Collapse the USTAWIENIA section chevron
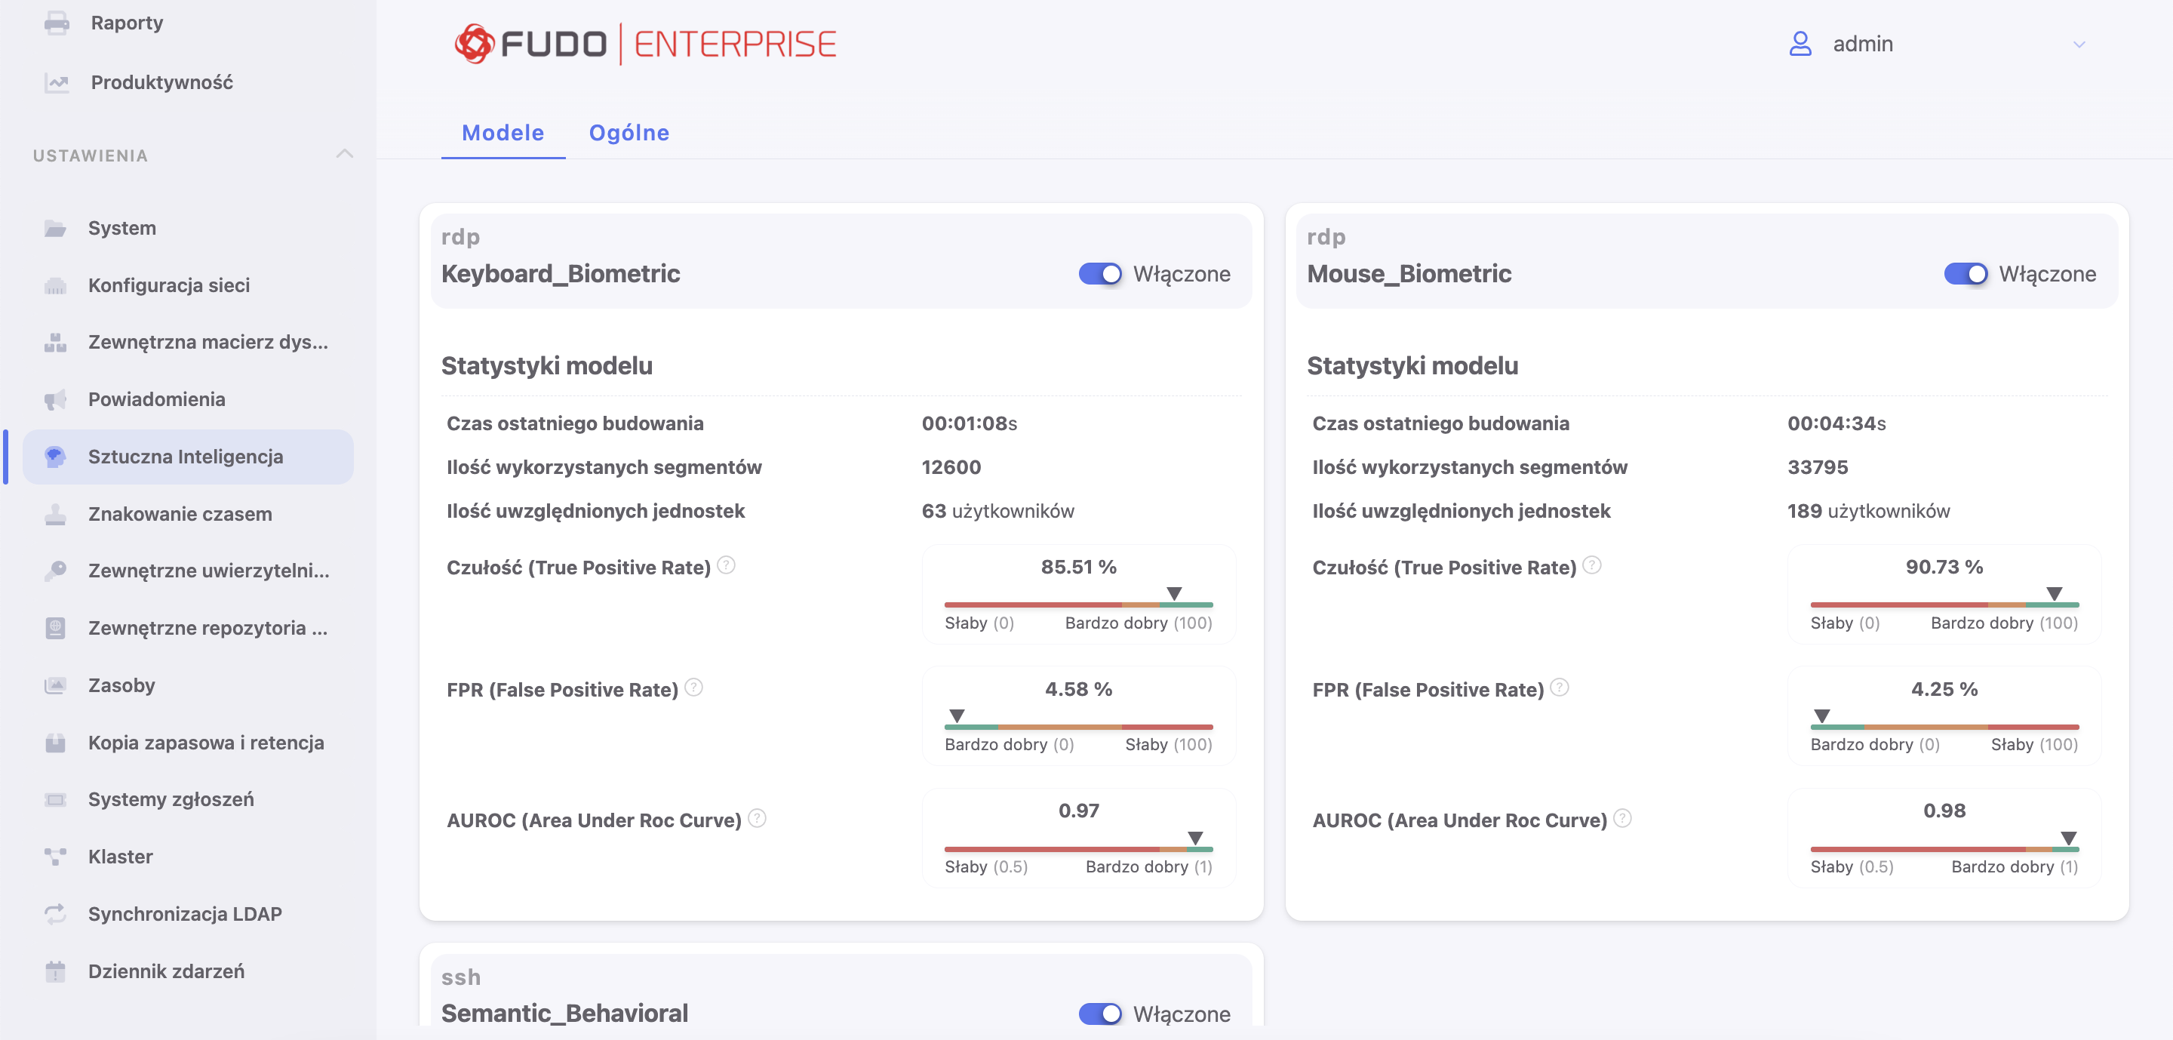 point(344,155)
